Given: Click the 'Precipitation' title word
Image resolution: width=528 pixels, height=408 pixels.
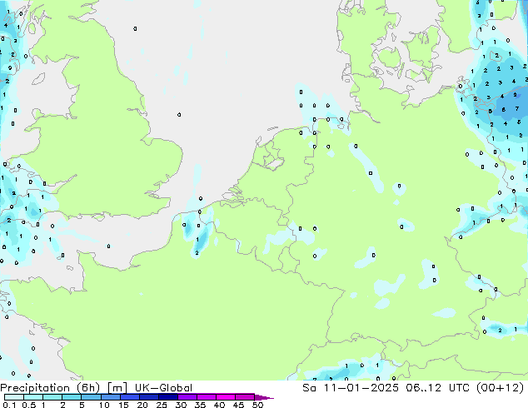Looking at the screenshot, I should tap(35, 388).
